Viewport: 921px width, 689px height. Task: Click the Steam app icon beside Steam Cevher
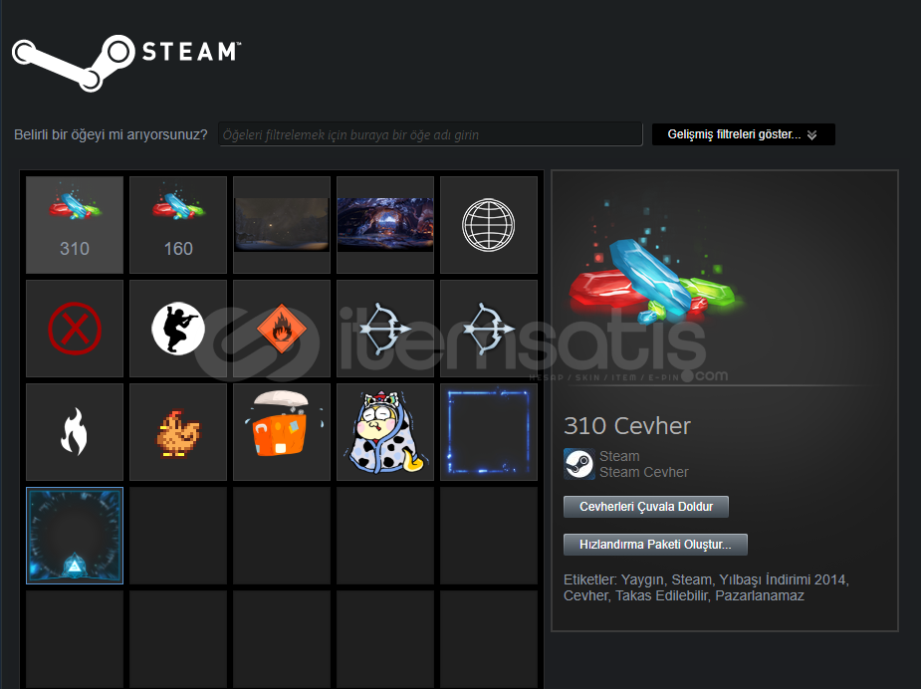click(x=579, y=464)
